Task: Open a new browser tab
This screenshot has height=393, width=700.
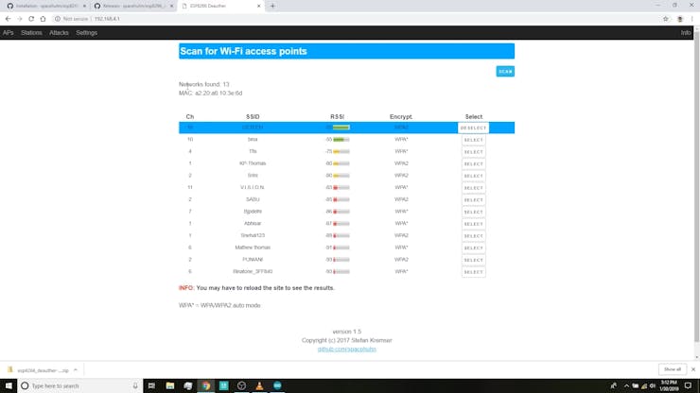Action: pos(272,6)
